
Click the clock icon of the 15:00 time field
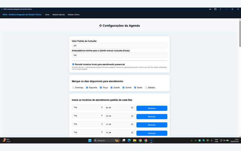[x=132, y=133]
